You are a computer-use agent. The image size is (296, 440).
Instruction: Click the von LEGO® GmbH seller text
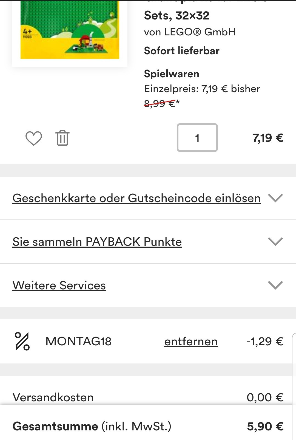click(190, 32)
